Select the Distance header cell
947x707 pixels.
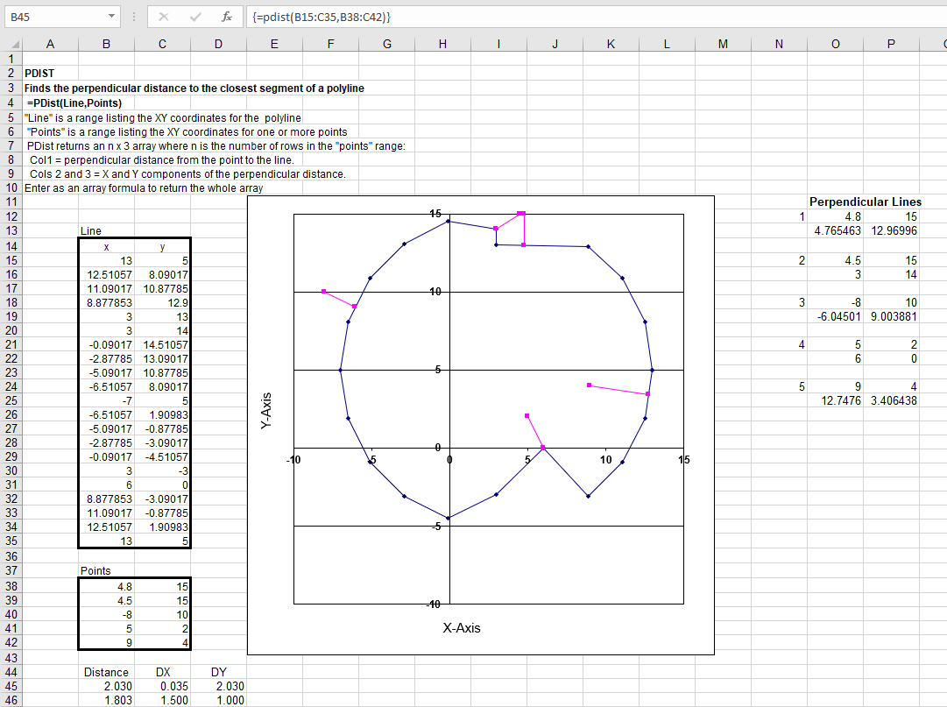click(106, 672)
